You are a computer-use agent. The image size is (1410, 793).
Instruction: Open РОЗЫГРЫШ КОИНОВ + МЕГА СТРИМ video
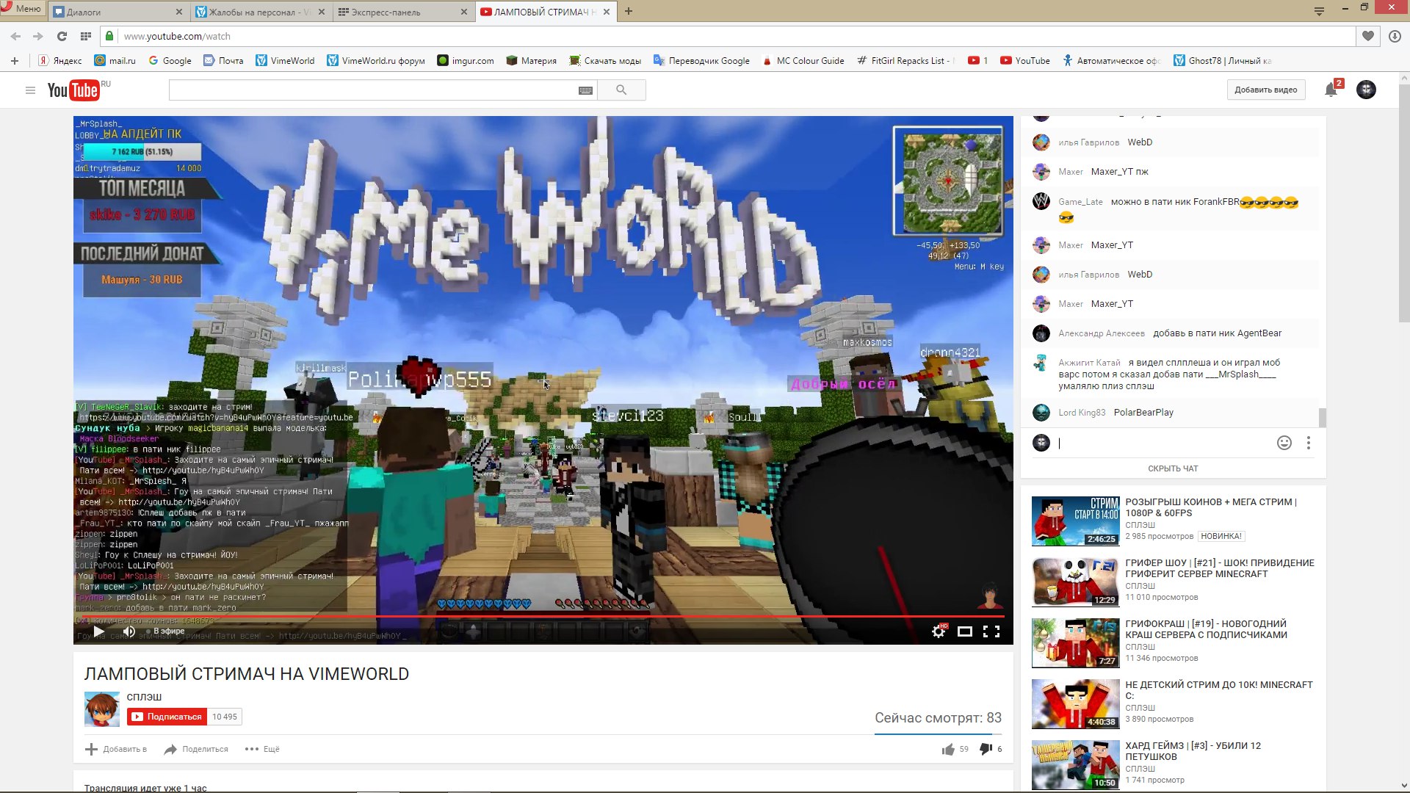[x=1211, y=507]
